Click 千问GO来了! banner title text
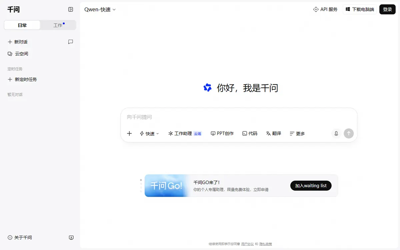Viewport: 400px width, 250px height. point(207,182)
